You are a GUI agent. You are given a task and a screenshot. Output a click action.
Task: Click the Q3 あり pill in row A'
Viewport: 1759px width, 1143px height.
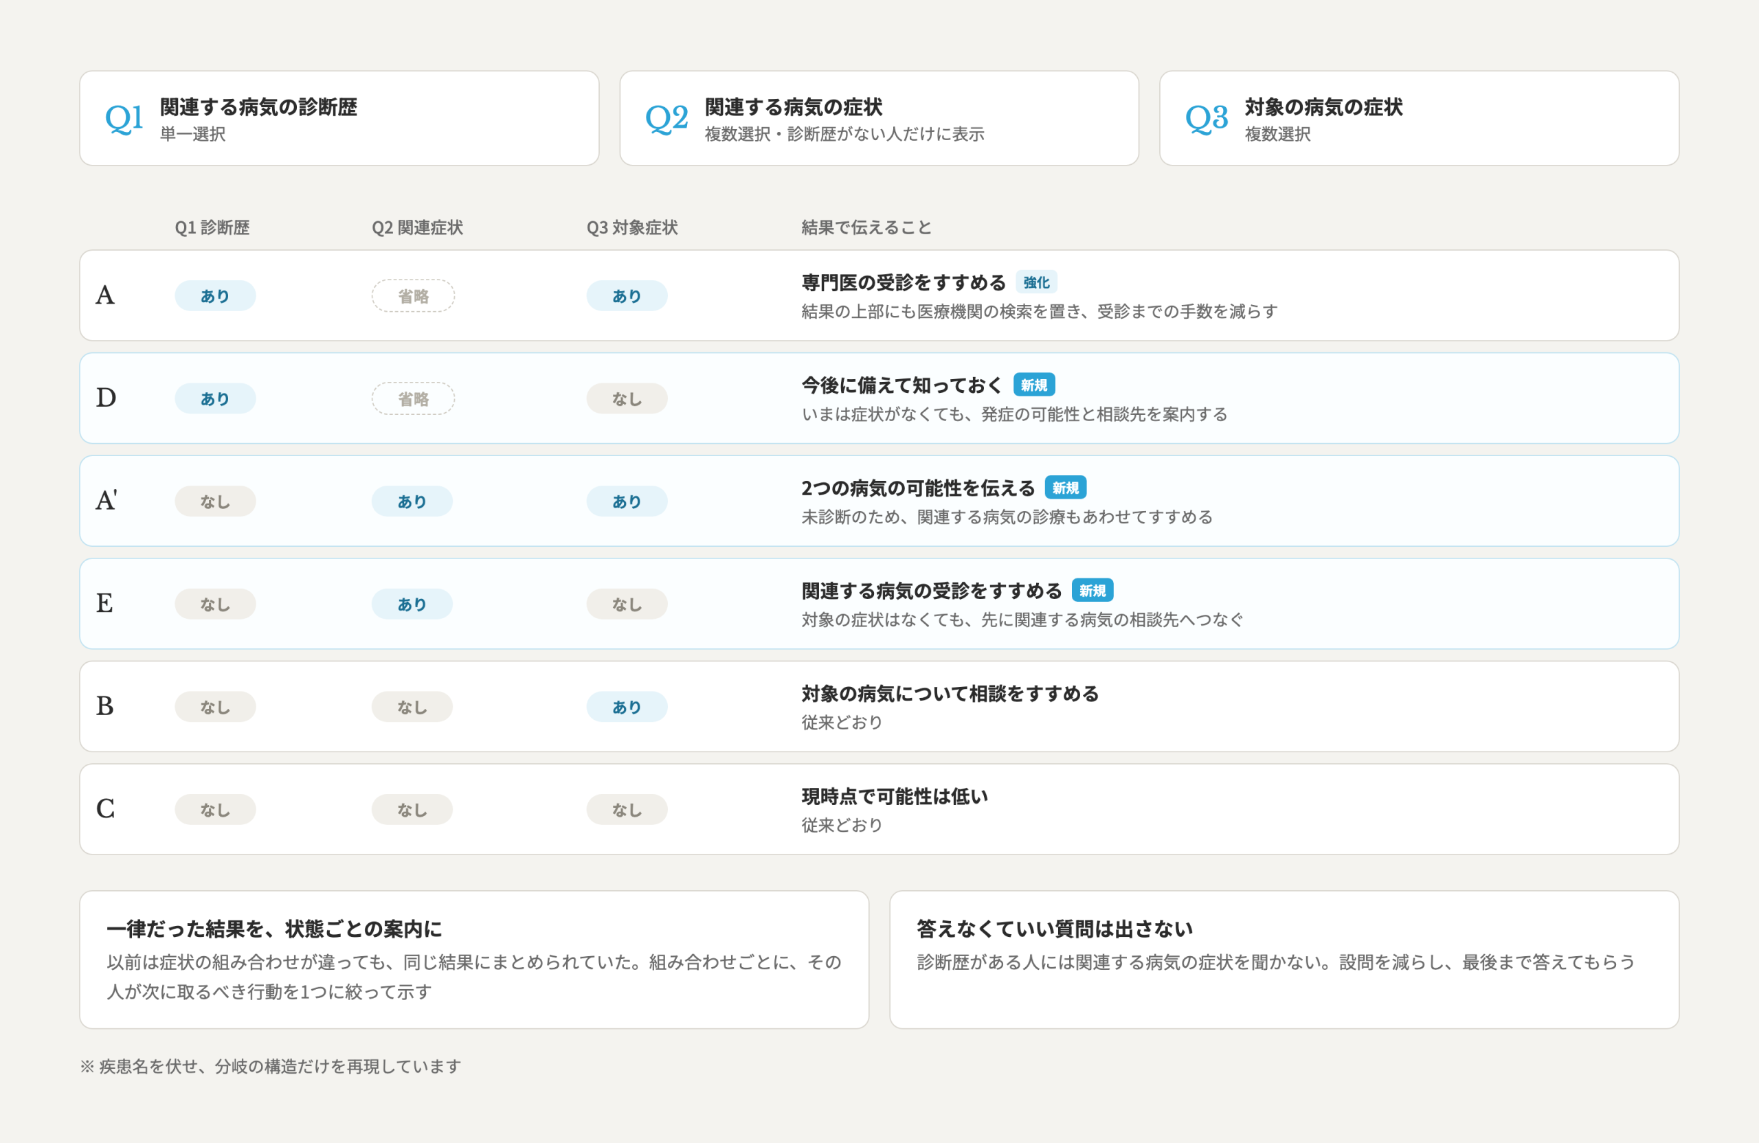(627, 501)
